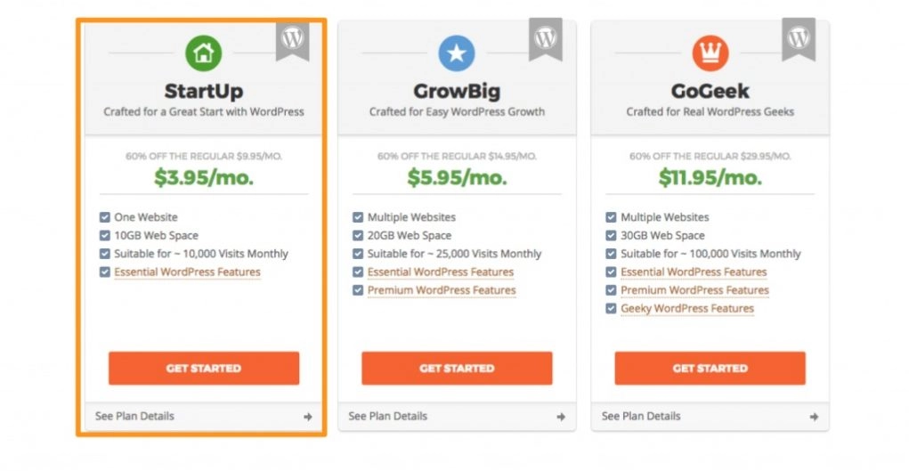Click the arrow beside StartUp See Plan Details

coord(308,417)
